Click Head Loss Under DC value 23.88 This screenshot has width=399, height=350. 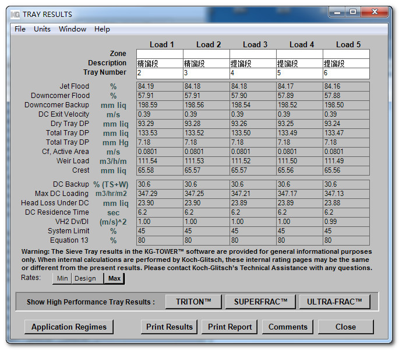(x=346, y=203)
